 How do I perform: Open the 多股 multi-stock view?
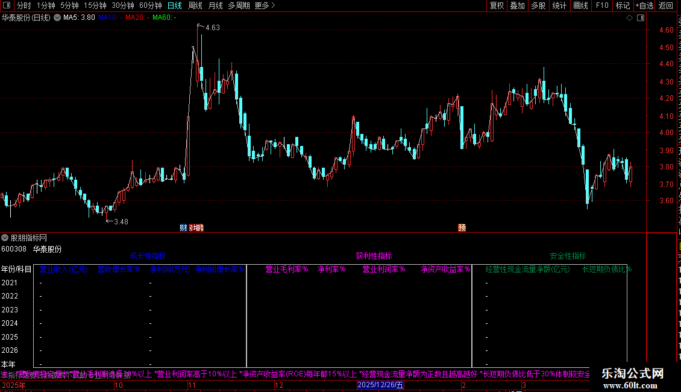(x=539, y=5)
